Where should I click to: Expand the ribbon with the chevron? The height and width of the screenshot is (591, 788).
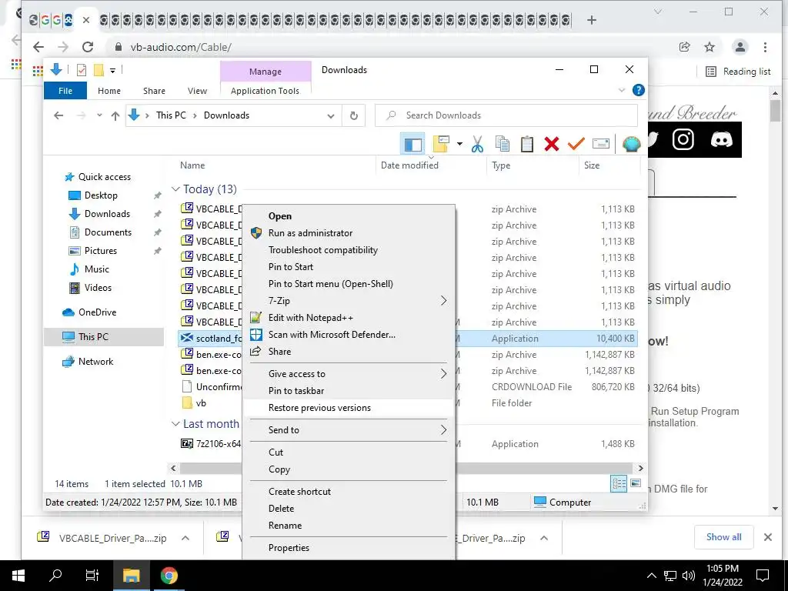(622, 91)
